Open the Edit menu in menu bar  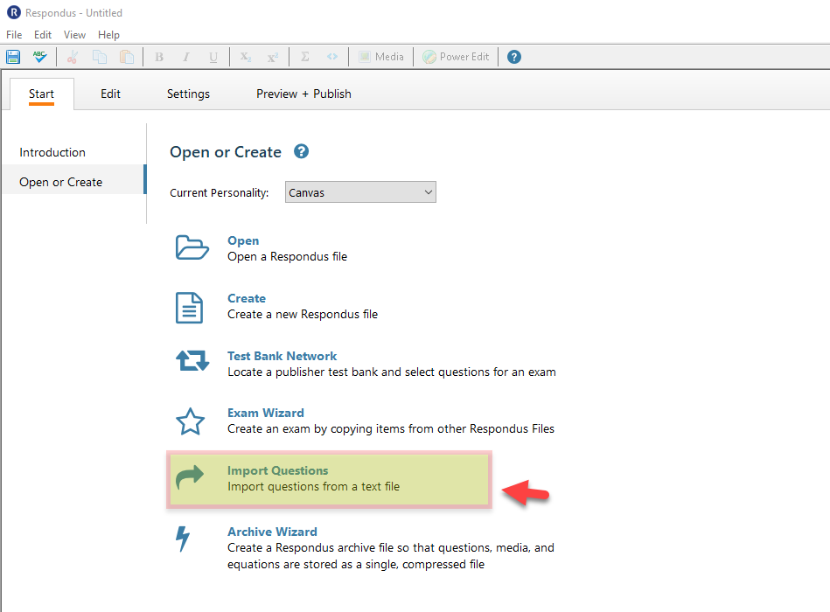[42, 34]
